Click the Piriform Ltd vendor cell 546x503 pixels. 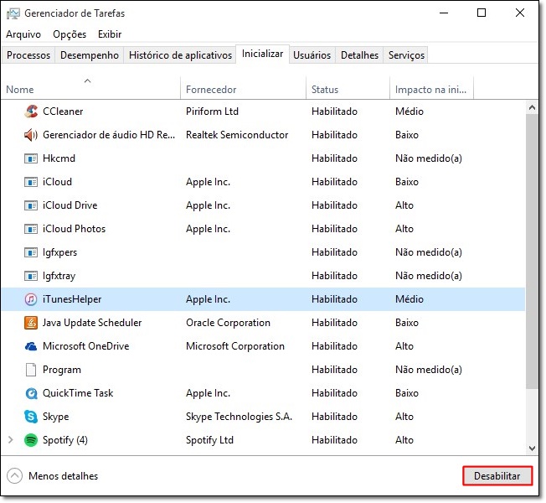(213, 111)
